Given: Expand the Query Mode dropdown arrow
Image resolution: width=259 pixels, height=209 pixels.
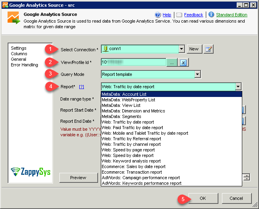Looking at the screenshot, I should (x=198, y=74).
